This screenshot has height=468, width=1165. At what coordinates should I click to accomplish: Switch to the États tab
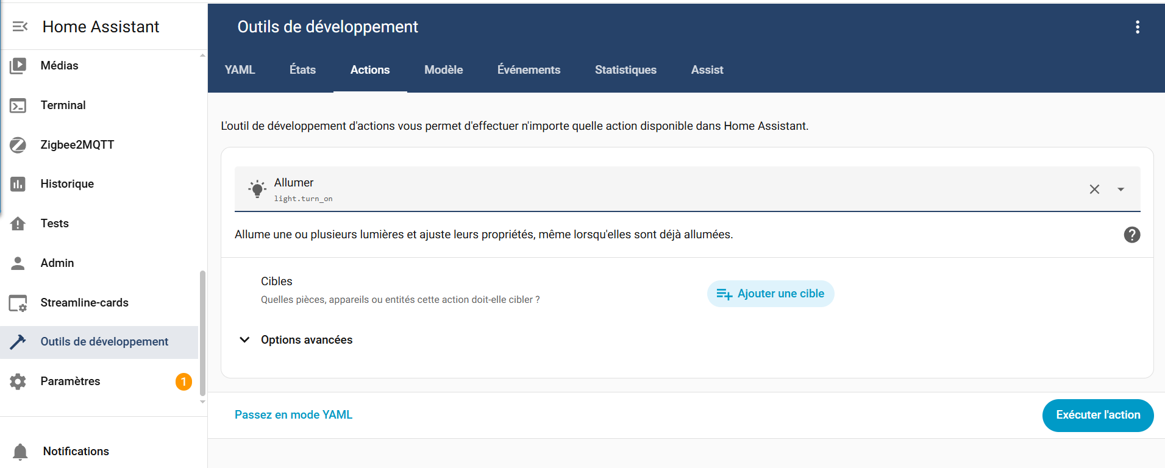(302, 70)
